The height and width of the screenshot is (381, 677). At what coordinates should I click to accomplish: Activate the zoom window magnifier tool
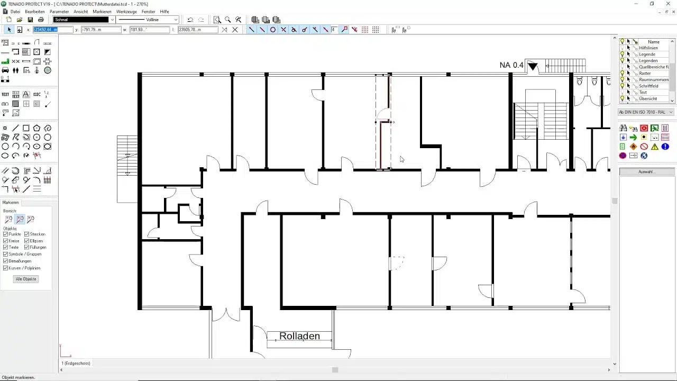(x=217, y=20)
